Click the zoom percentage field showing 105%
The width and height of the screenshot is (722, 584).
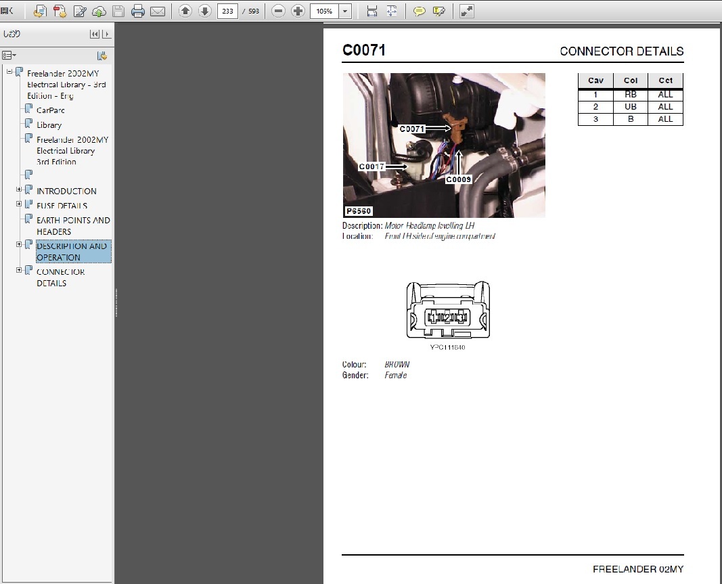325,11
